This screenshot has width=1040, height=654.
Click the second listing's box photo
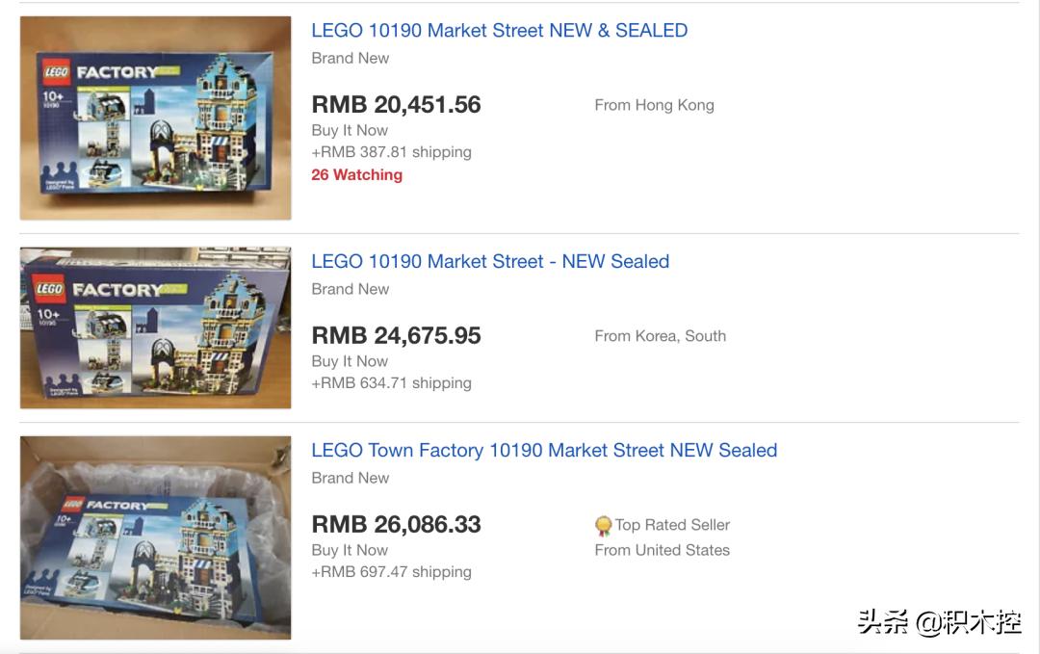(154, 327)
